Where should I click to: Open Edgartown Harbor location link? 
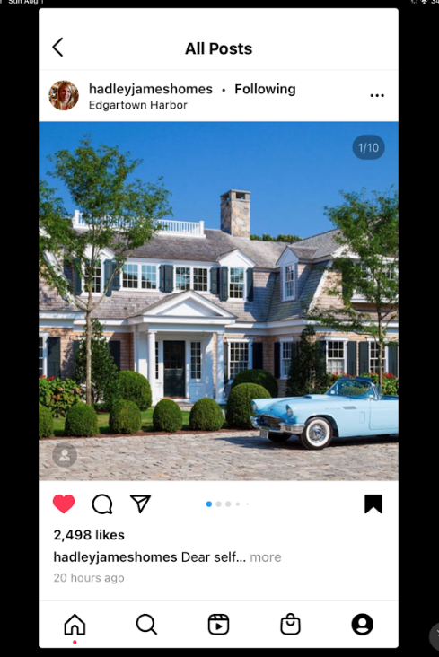coord(138,105)
